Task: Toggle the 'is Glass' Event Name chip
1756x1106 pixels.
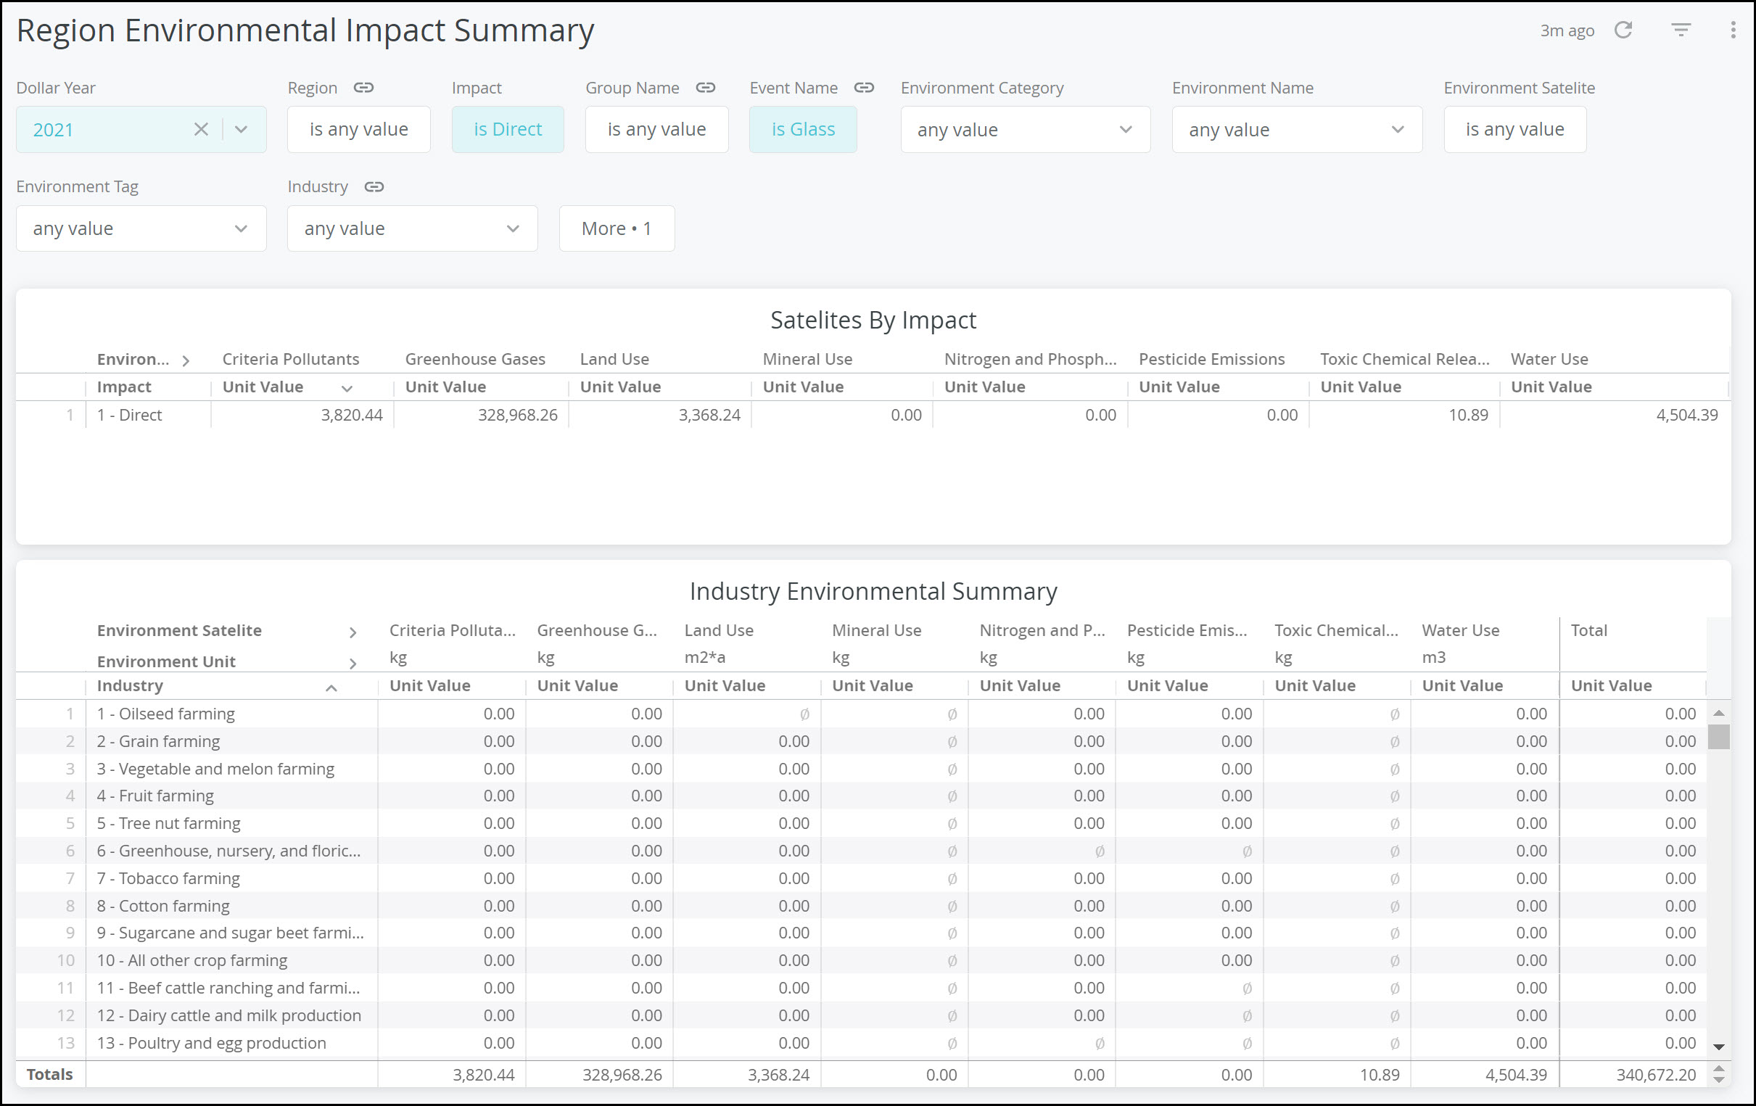Action: tap(803, 129)
